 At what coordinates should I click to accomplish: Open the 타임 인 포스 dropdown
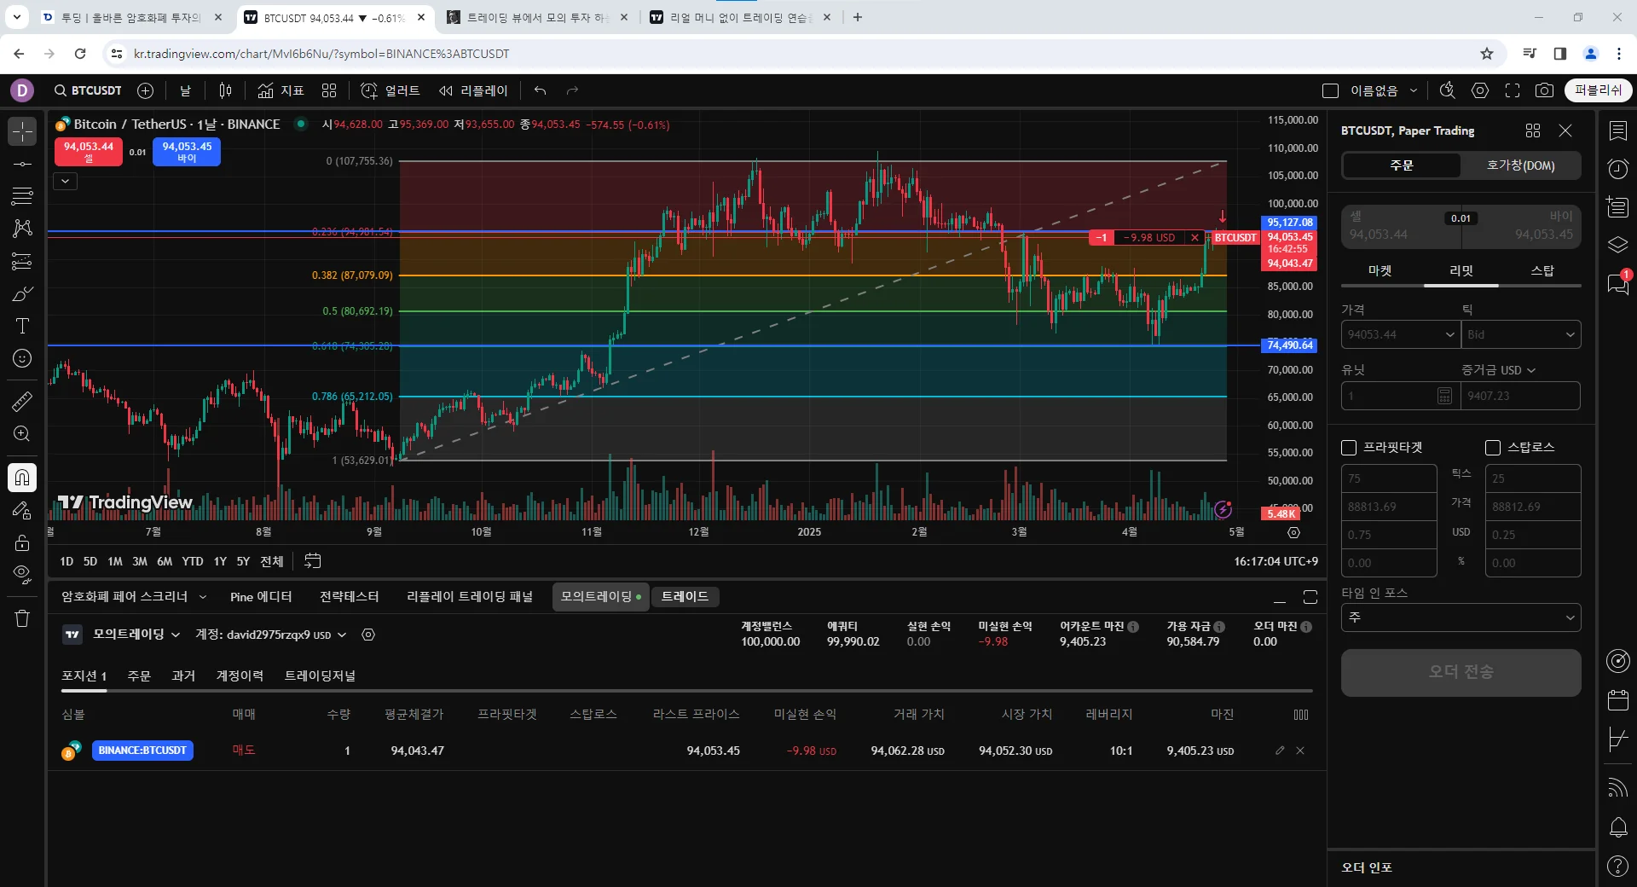click(x=1461, y=617)
